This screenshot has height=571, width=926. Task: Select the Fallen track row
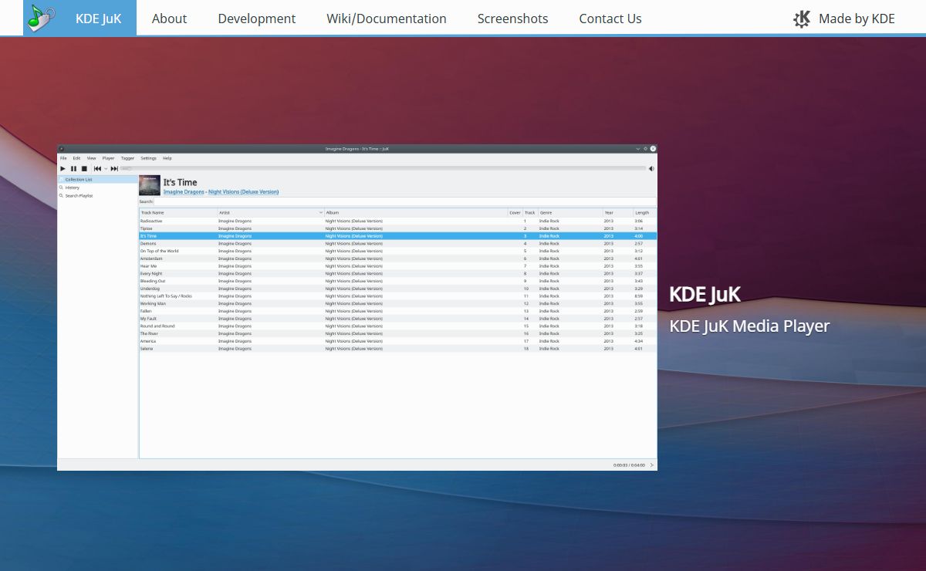(398, 311)
